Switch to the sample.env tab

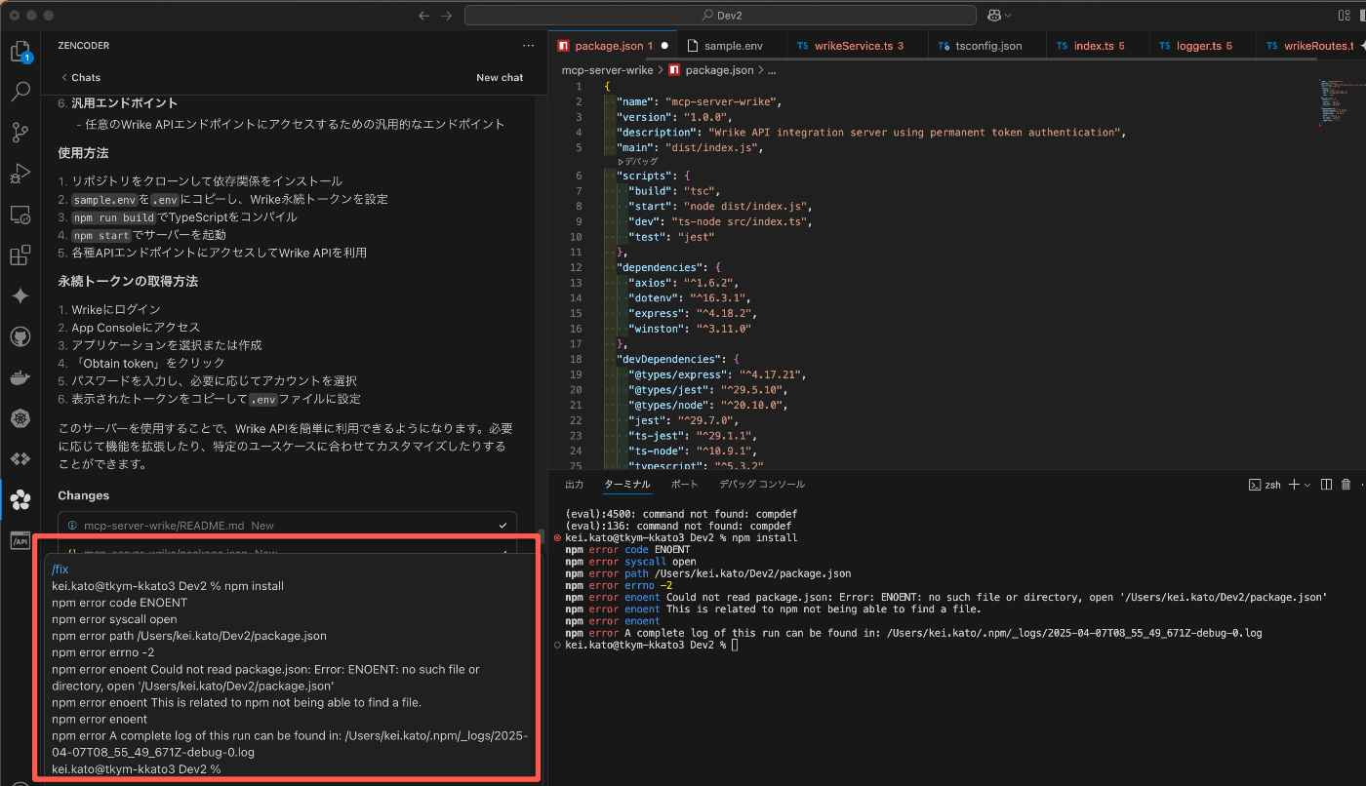point(733,45)
